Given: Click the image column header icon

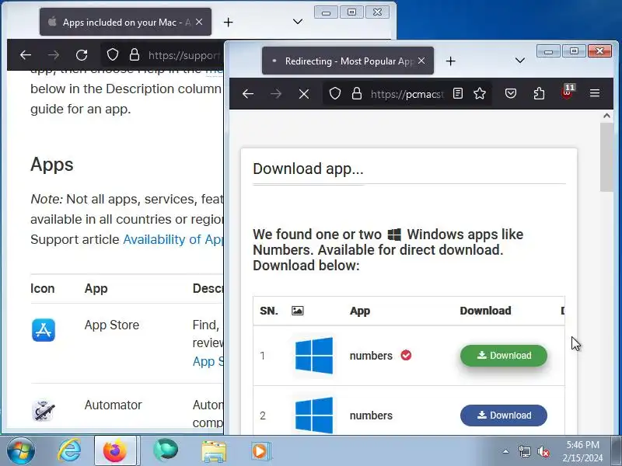Looking at the screenshot, I should pyautogui.click(x=298, y=311).
